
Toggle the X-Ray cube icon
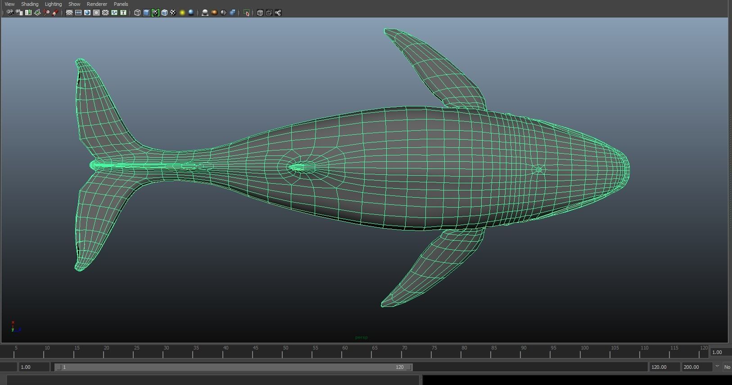coord(260,13)
